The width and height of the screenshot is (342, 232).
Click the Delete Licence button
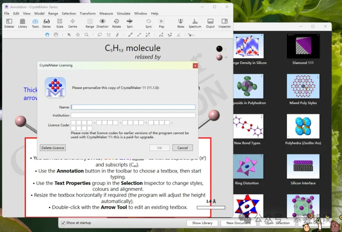pyautogui.click(x=52, y=148)
